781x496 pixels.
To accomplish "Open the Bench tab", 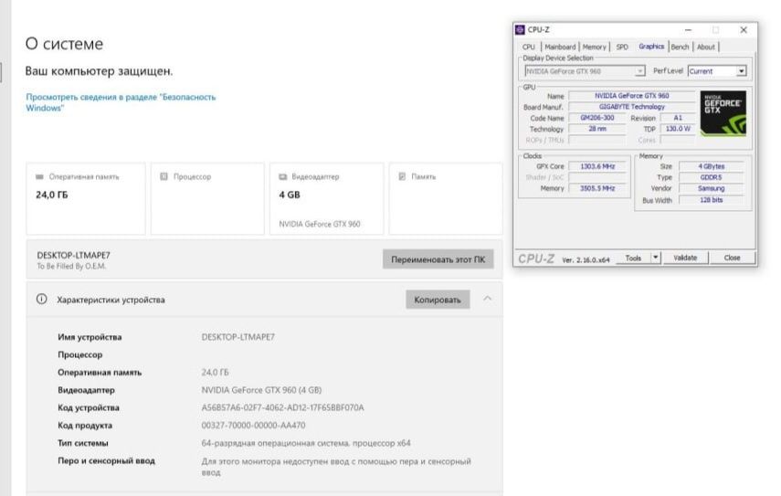I will click(680, 47).
